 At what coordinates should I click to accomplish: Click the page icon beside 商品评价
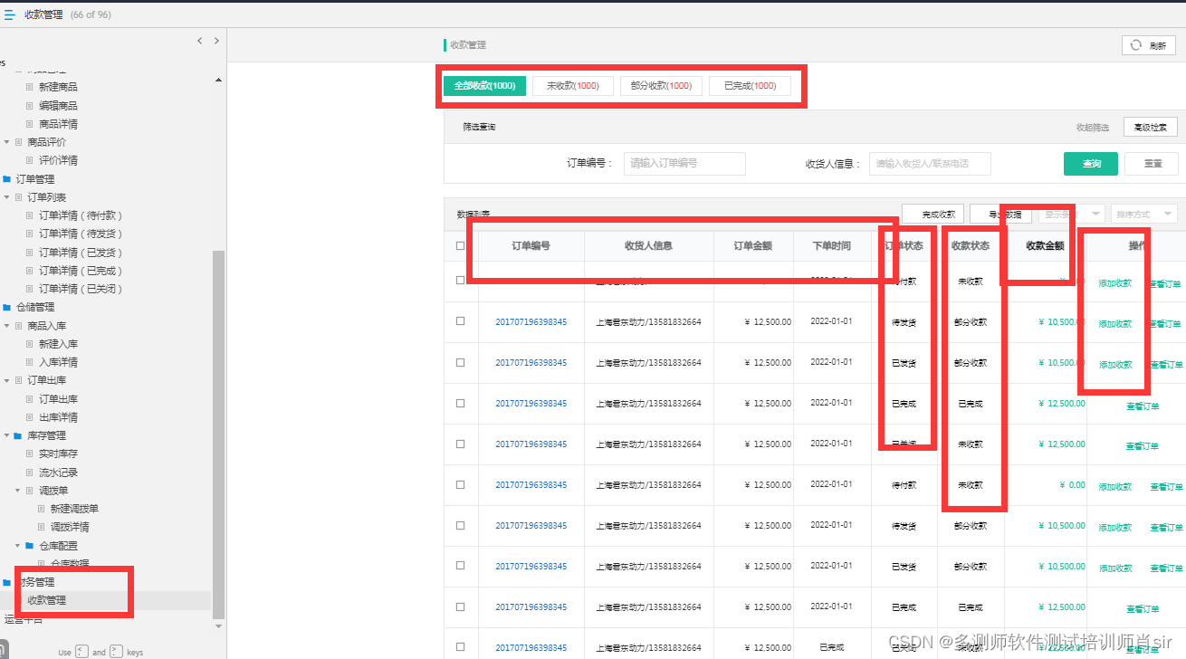(x=18, y=142)
